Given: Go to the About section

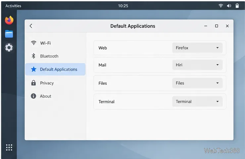Looking at the screenshot, I should point(55,96).
